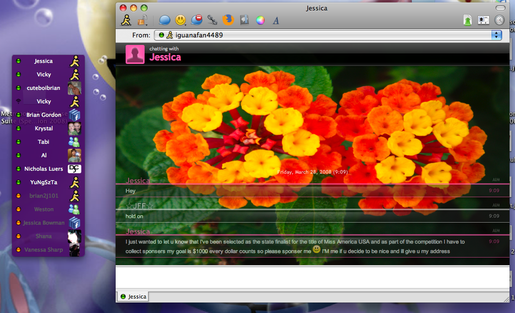Click the Facebook icon beside Jessica Bowman

click(x=75, y=223)
